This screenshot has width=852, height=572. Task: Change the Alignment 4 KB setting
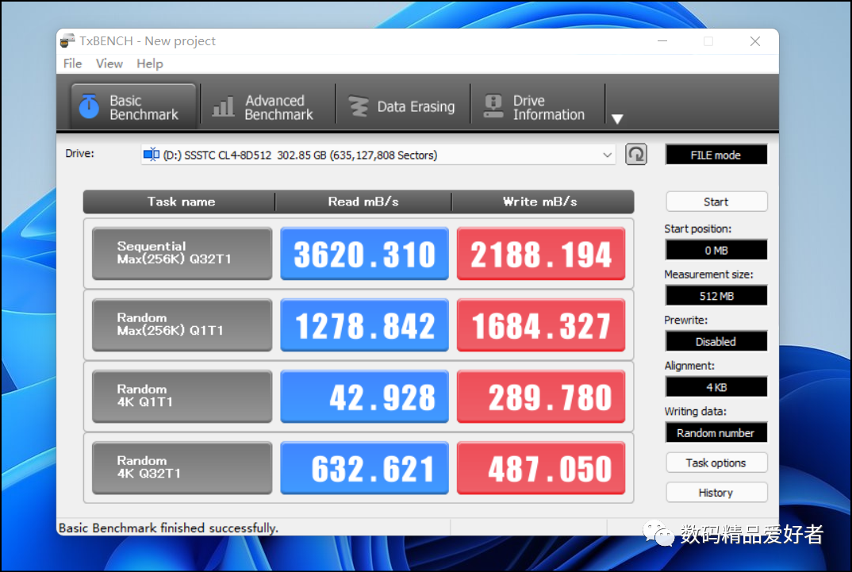coord(716,387)
